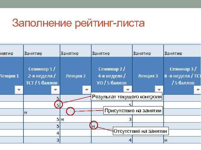Select header Семинар 3 / 6-я неделя
The height and width of the screenshot is (150, 201).
coord(182,76)
